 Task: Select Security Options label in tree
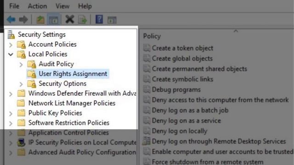tap(62, 83)
